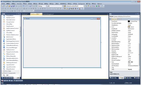Choose WizardControl from the toolbox
Screen dimensions: 141x97
point(10,69)
